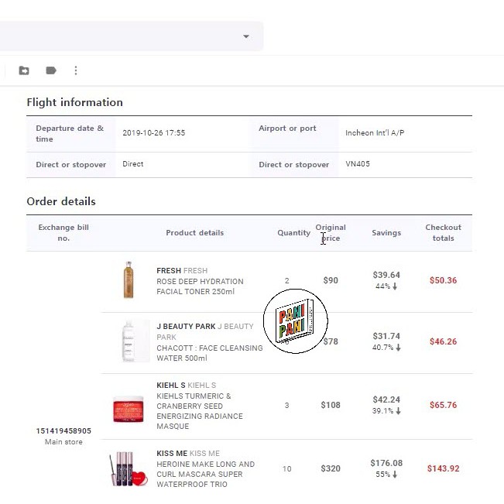
Task: Click the Fresh rose toner product thumbnail
Action: pos(128,280)
